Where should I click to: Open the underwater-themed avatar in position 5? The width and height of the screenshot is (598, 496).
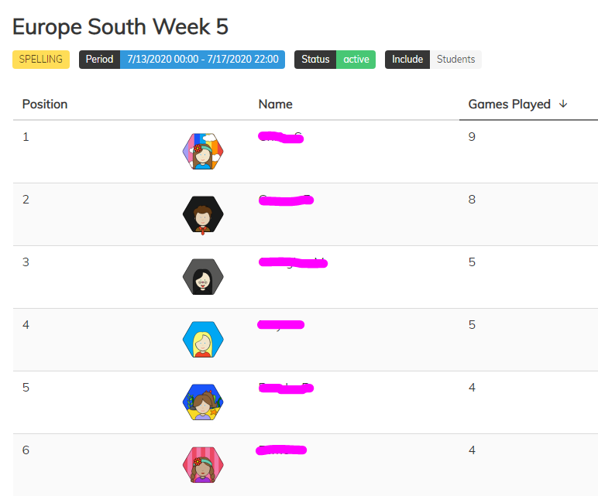pos(203,402)
